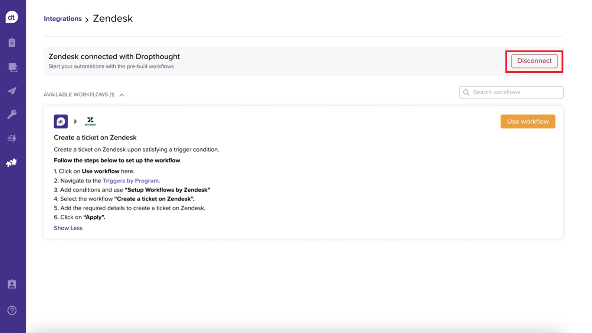Viewport: 592px width, 333px height.
Task: Collapse the Available Workflows section chevron
Action: click(122, 95)
